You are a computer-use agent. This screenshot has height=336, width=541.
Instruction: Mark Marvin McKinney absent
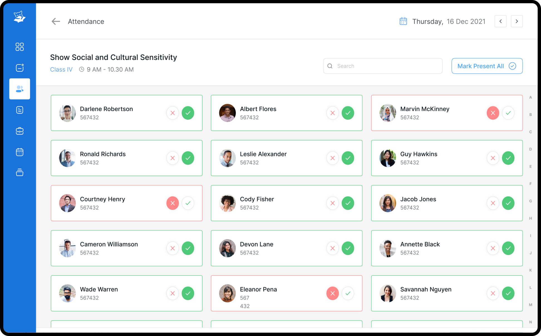[x=493, y=113]
